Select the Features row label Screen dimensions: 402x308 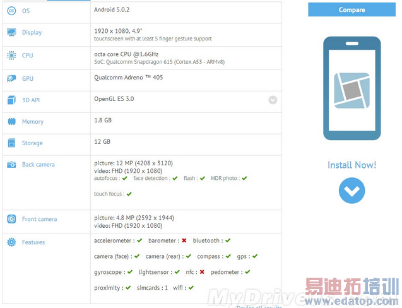click(33, 242)
